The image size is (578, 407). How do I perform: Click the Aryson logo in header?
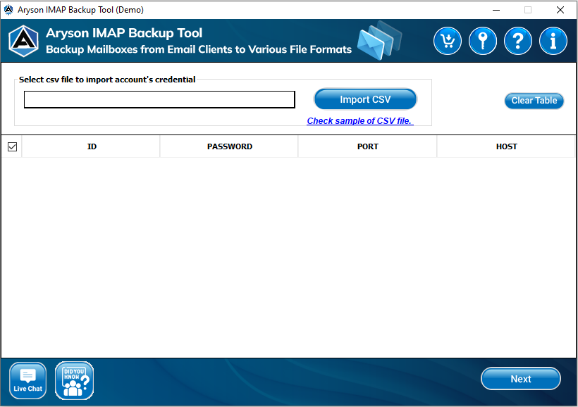tap(23, 41)
